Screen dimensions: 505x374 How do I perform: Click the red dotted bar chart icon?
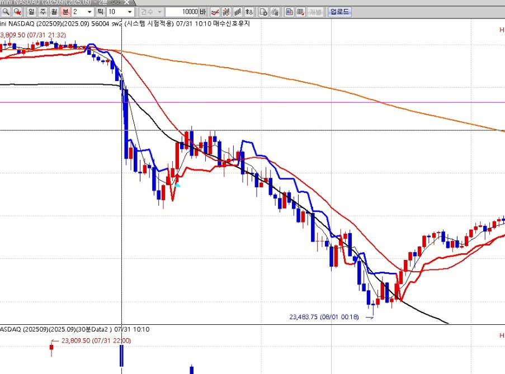click(226, 12)
